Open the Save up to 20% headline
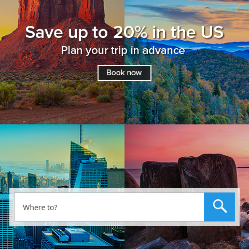Screen dimensions: 249x249 pyautogui.click(x=125, y=32)
